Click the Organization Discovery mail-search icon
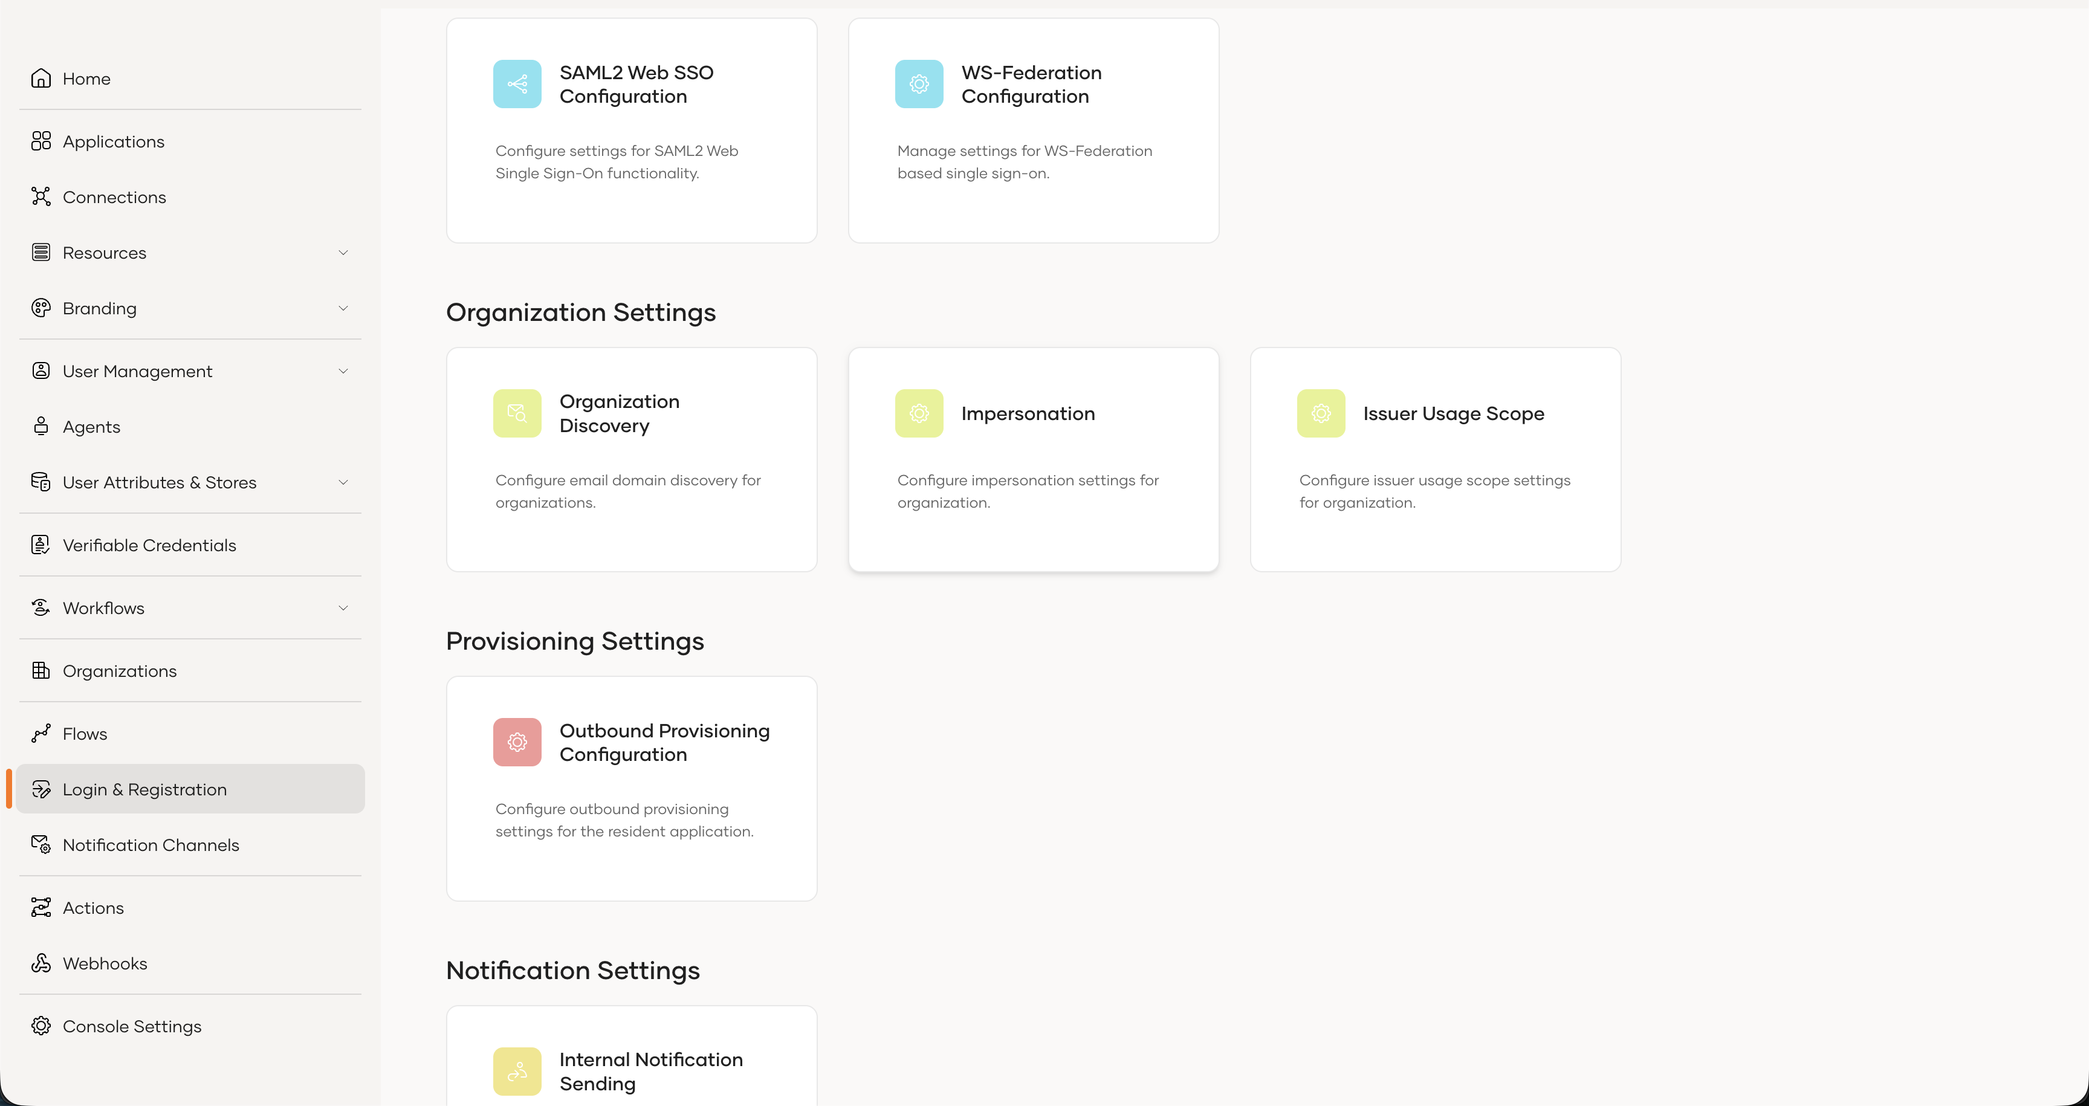This screenshot has height=1106, width=2089. 517,413
